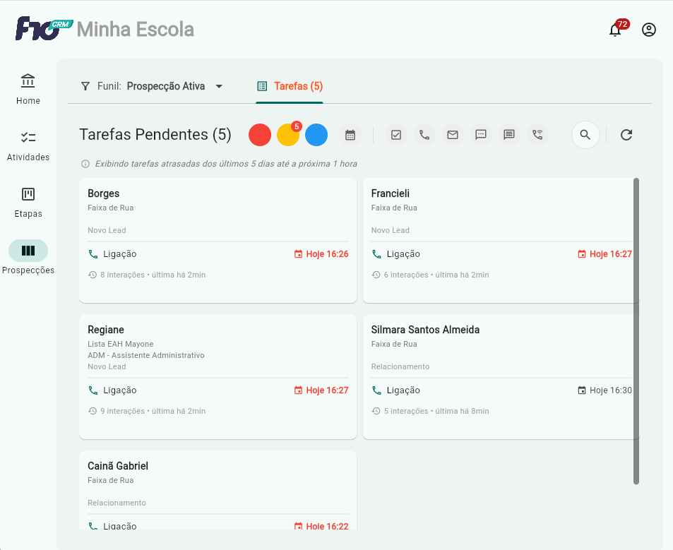Click the Prospecção Ativa funnel selector text
Screen dimensions: 673x550
[166, 86]
